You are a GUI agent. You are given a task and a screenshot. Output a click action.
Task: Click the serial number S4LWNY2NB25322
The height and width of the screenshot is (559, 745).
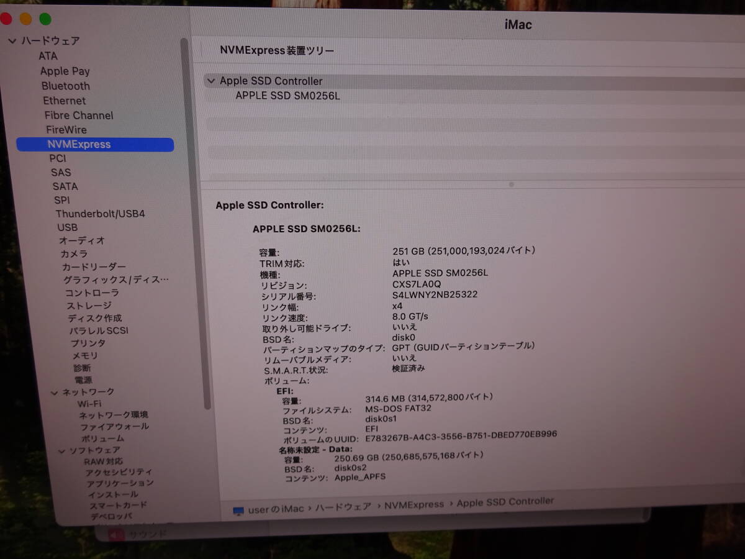[x=435, y=294]
